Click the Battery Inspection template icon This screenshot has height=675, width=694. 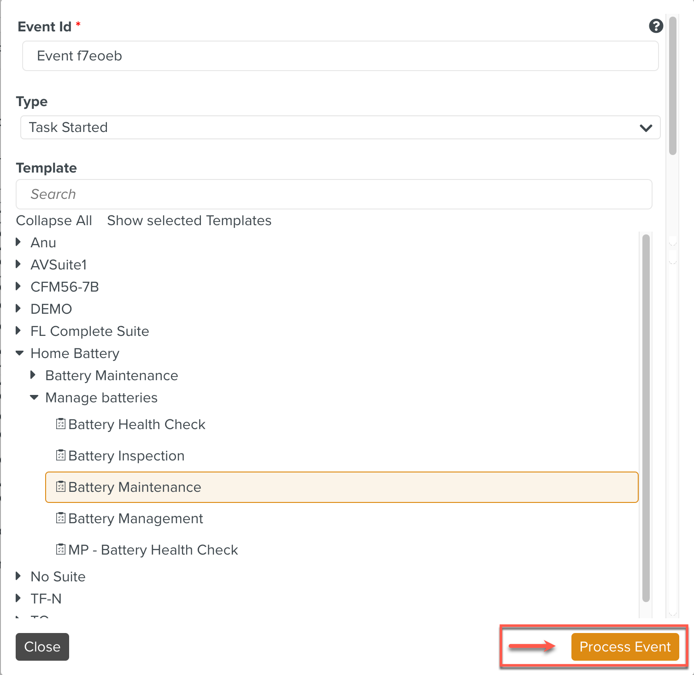[60, 455]
